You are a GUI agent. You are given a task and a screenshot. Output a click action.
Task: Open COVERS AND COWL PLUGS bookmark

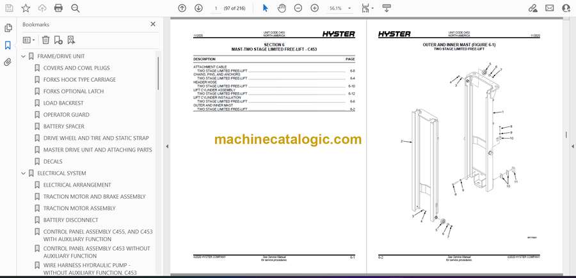pos(76,68)
